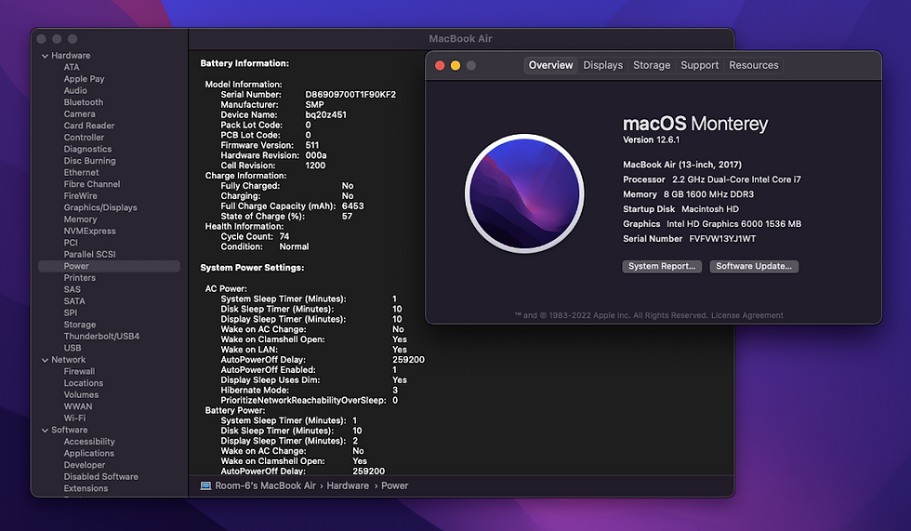Click the Version 12.6.1 text
The height and width of the screenshot is (531, 911).
pyautogui.click(x=651, y=140)
